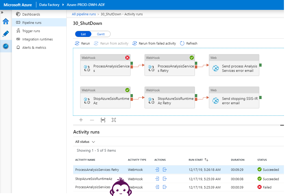Screen dimensions: 286x196
Task: Select the ProcessAnalysisServices Retry activity node
Action: pos(170,65)
